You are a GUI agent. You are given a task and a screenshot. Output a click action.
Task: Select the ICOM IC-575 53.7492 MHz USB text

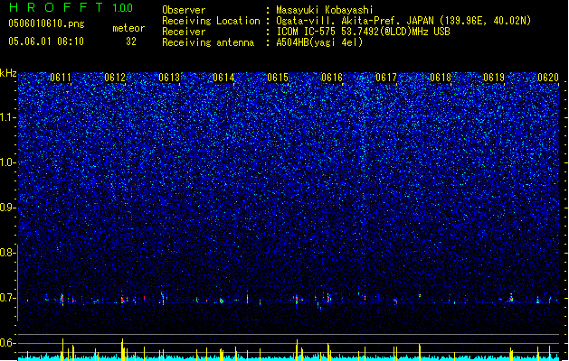point(363,32)
